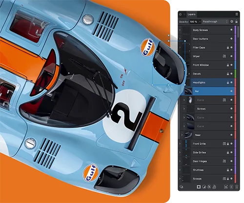This screenshot has width=244, height=203.
Task: Unlock the Side Grilles layer
Action: click(228, 153)
